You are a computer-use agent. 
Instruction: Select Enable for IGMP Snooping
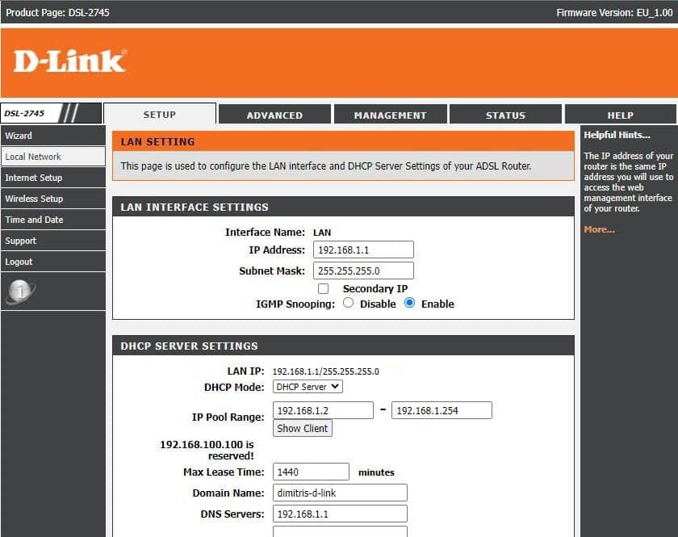(411, 303)
